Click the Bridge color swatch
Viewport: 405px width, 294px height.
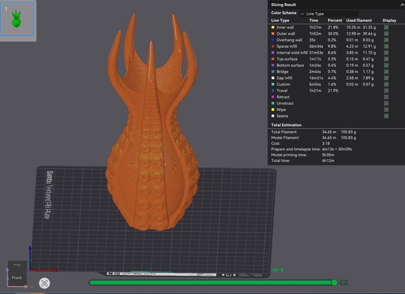[273, 71]
